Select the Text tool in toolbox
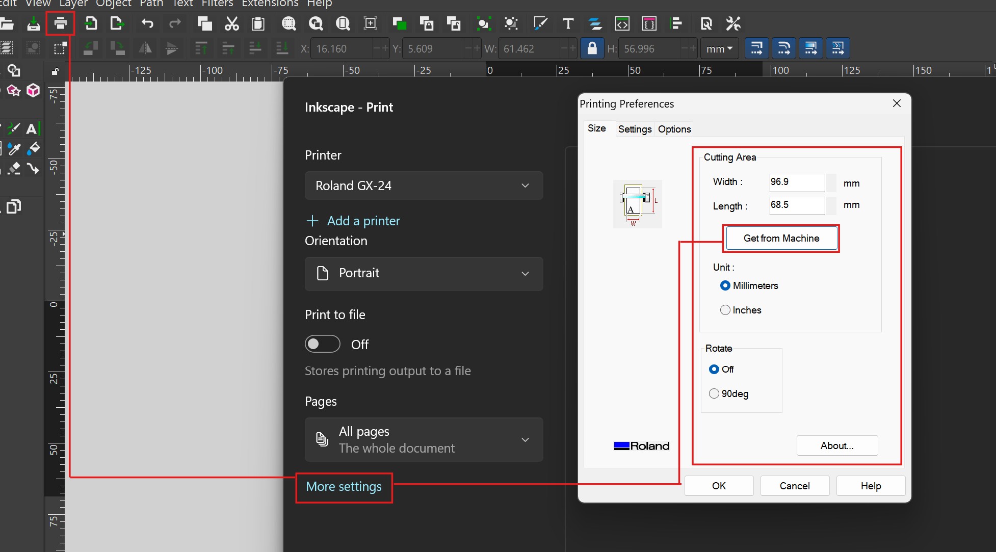 33,128
